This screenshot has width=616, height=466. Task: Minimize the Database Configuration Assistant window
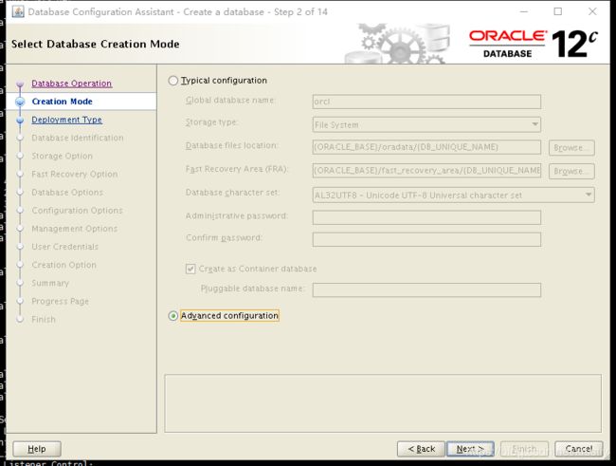coord(524,11)
